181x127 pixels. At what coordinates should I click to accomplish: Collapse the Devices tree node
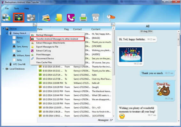(3, 29)
